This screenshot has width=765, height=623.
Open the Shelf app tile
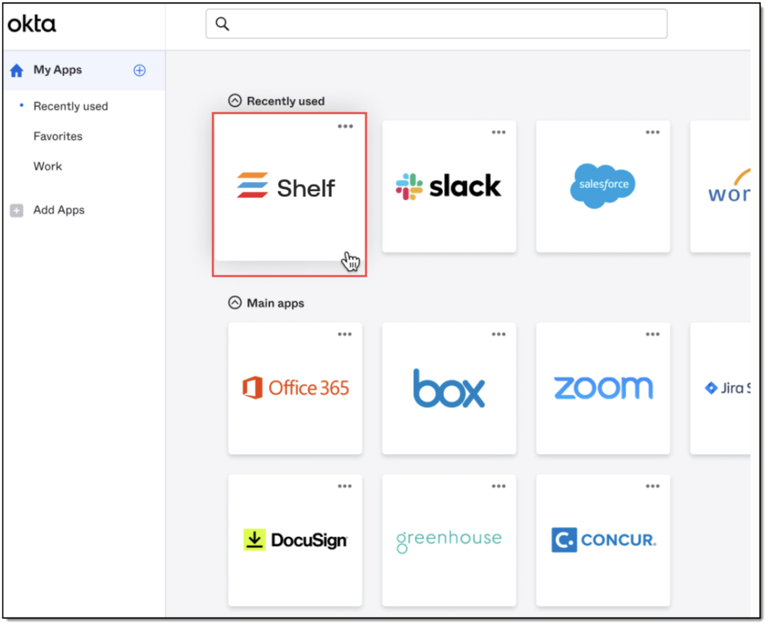click(289, 188)
